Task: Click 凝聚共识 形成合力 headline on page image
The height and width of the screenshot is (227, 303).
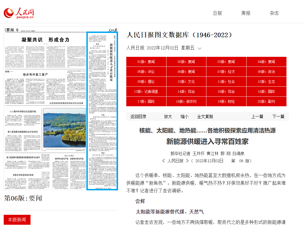Action: 45,40
